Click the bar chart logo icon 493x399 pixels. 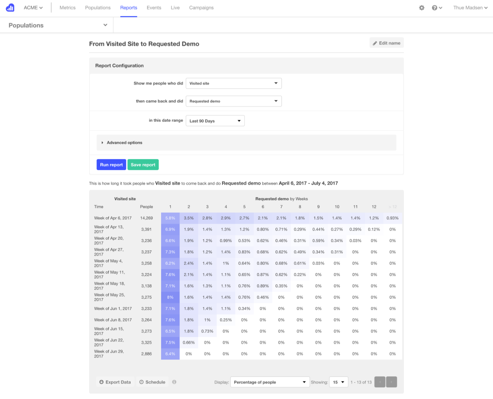9,7
